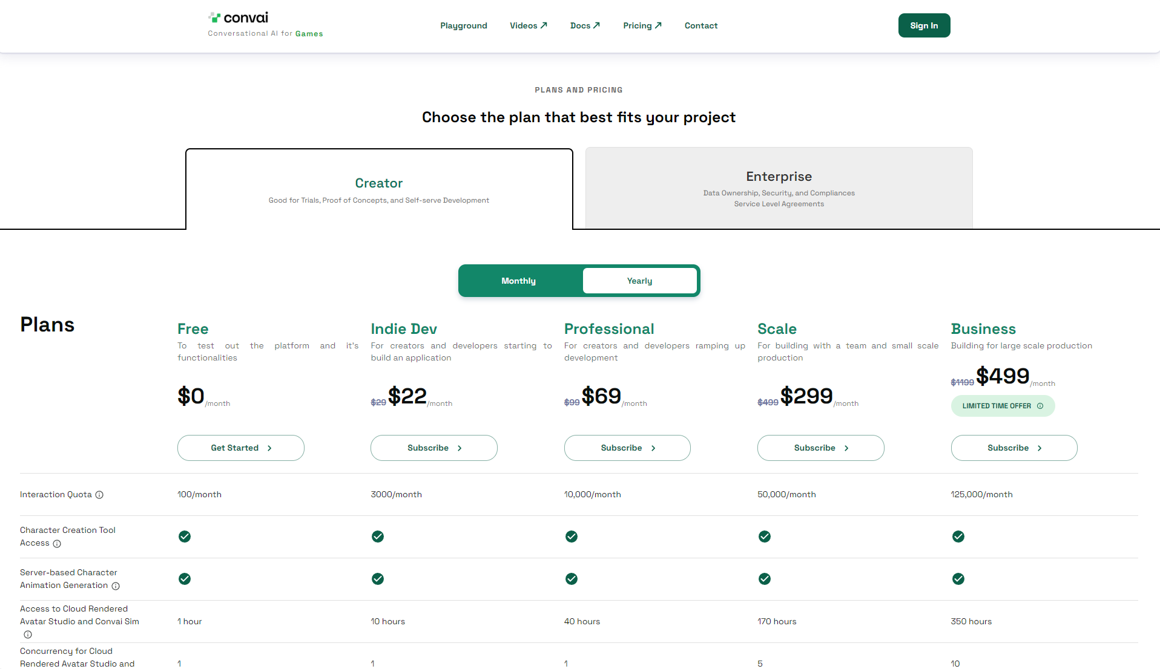Click info icon beside Character Creation Tool Access
This screenshot has width=1160, height=669.
click(x=57, y=544)
